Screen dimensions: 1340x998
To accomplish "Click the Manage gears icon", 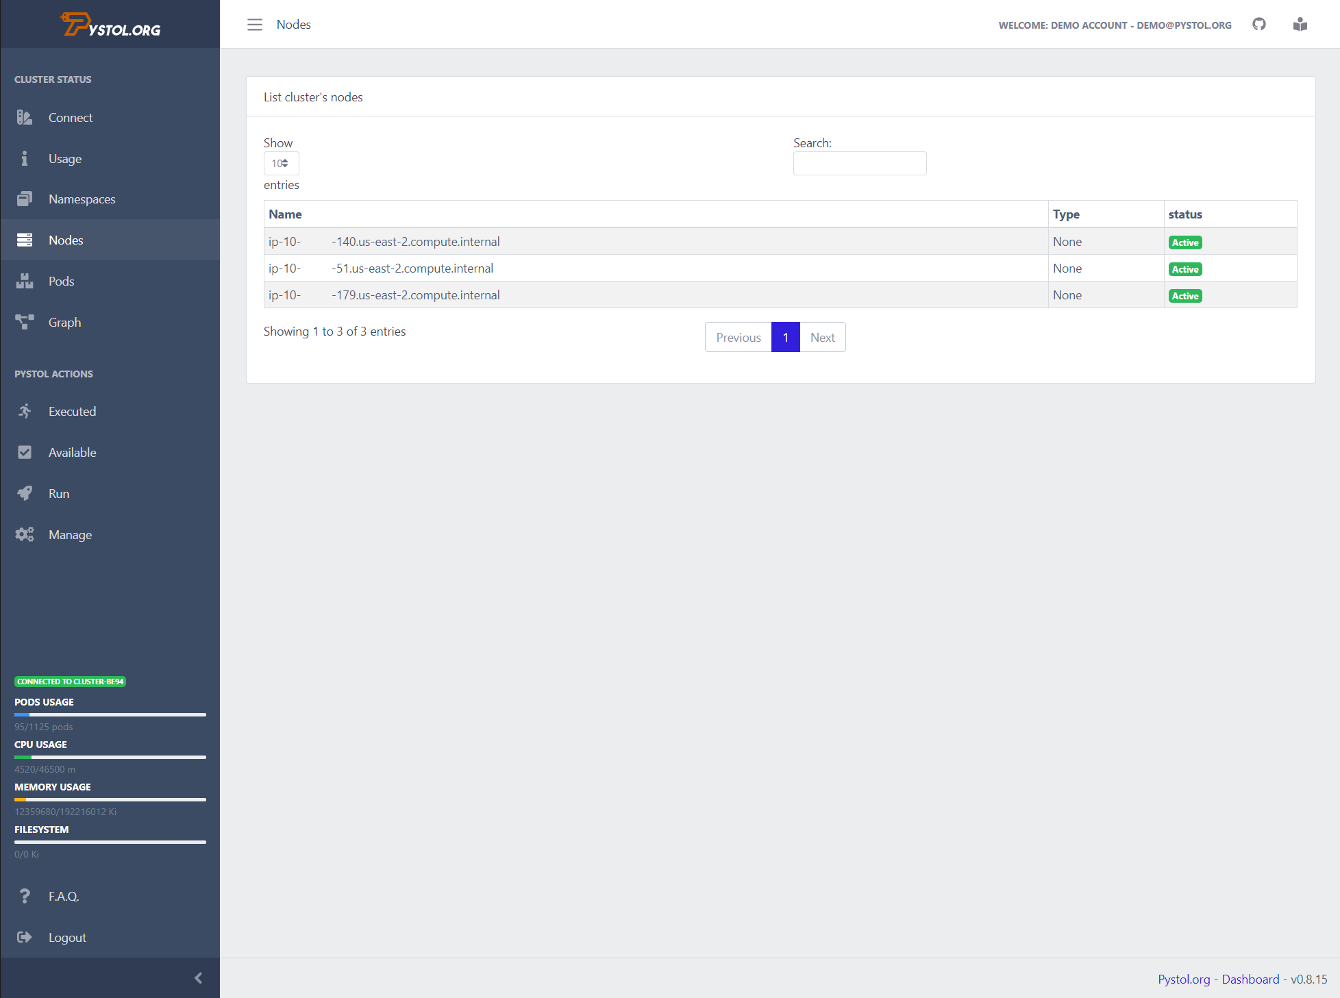I will coord(25,535).
